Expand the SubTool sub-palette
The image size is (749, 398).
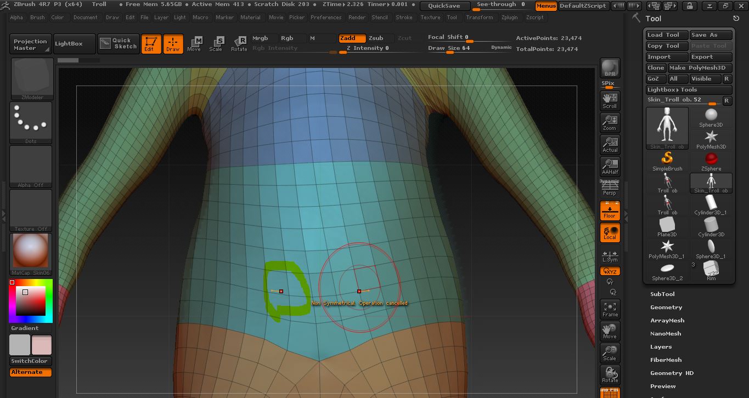tap(662, 294)
